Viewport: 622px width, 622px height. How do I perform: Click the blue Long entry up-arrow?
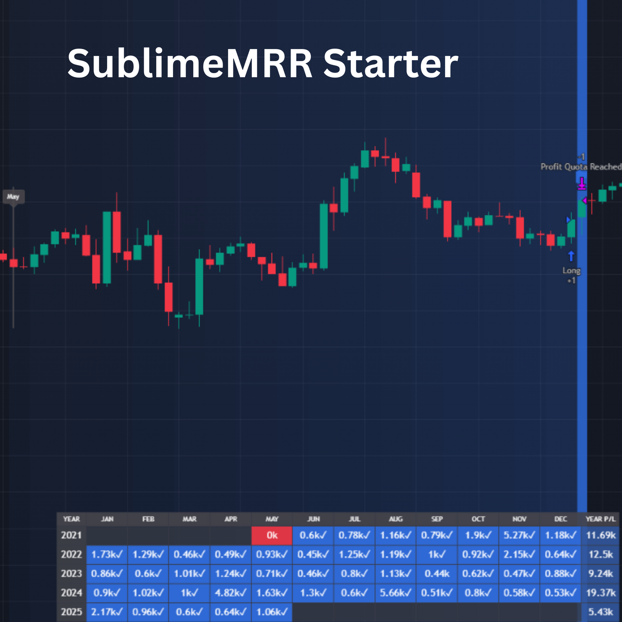click(571, 257)
